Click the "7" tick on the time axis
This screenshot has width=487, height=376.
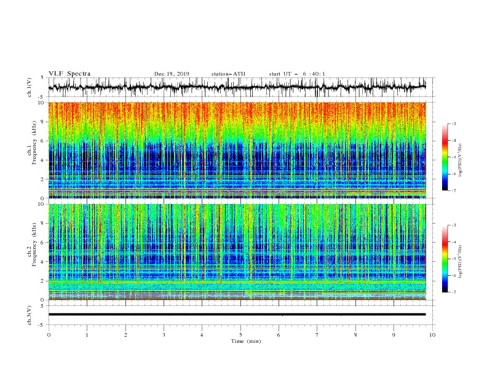point(317,335)
